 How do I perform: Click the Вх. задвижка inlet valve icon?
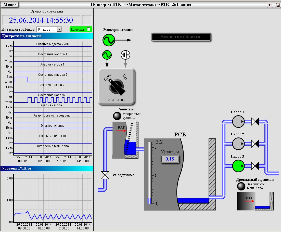[105, 175]
